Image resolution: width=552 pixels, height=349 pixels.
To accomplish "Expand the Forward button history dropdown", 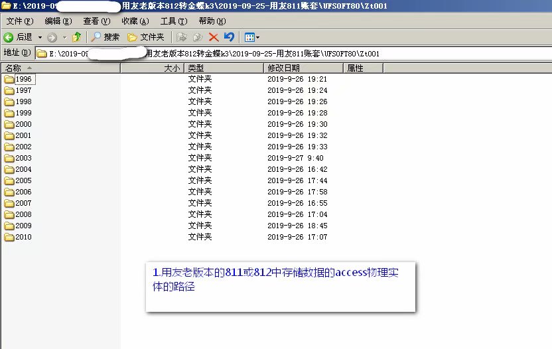I will tap(64, 37).
